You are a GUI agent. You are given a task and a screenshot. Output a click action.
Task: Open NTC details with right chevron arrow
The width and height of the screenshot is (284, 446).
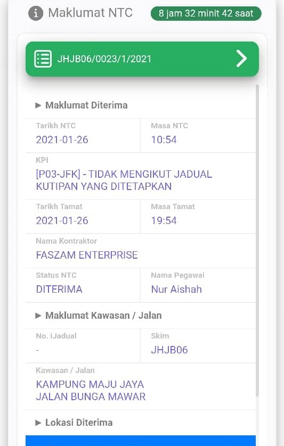(x=241, y=59)
